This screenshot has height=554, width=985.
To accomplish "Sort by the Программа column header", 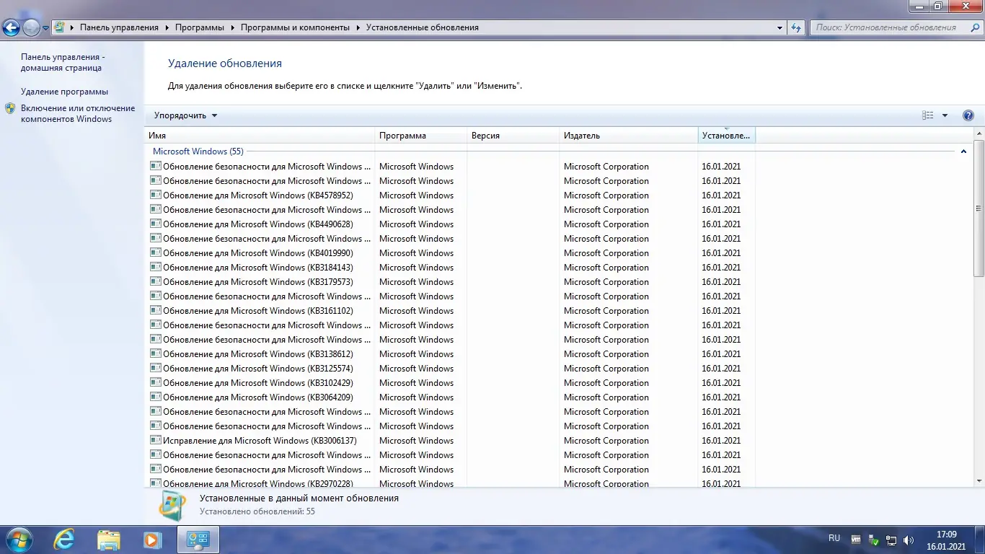I will point(421,136).
